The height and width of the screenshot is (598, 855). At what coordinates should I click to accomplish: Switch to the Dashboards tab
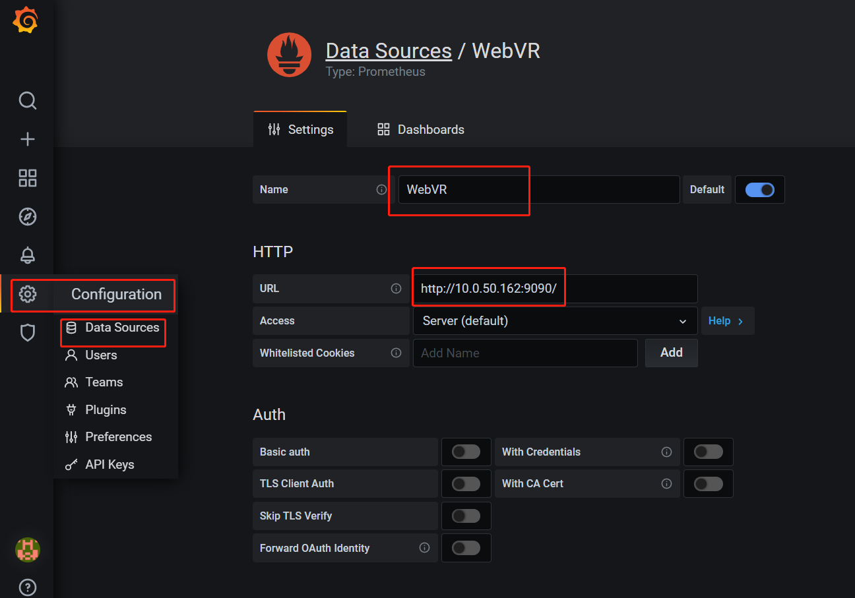(x=420, y=129)
